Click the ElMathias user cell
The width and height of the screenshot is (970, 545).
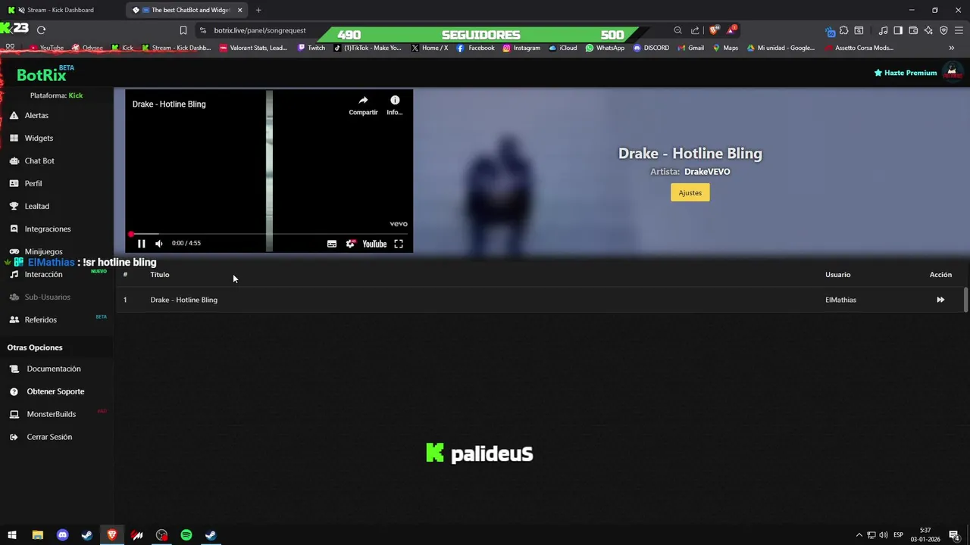(840, 300)
